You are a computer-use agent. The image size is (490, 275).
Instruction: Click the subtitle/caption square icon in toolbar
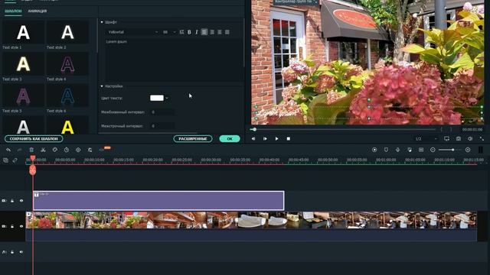pos(421,150)
